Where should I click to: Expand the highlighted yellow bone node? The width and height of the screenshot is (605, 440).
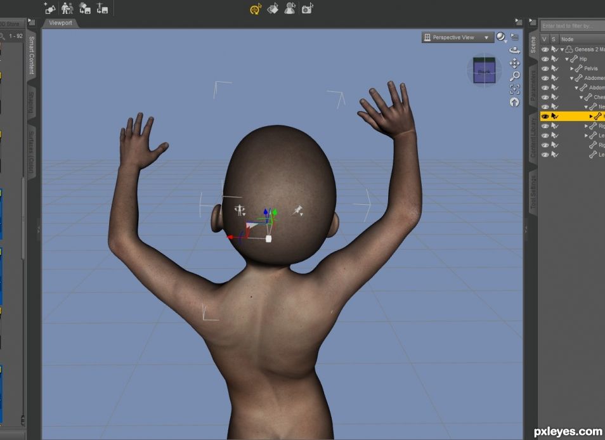pyautogui.click(x=590, y=117)
